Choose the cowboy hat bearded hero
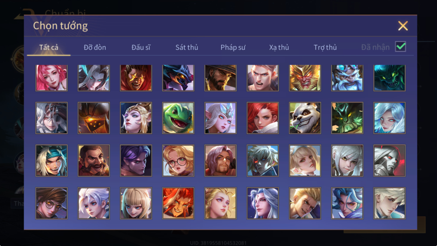This screenshot has width=437, height=246. tap(220, 78)
